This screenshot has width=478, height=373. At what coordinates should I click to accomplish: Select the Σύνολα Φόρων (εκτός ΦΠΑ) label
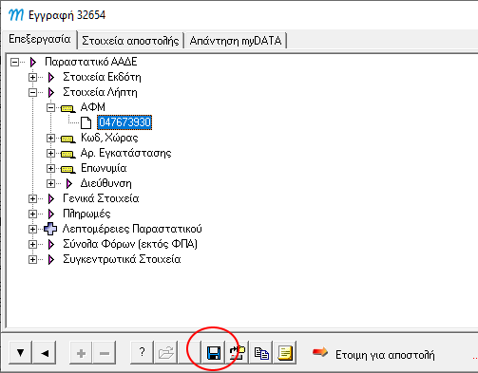pyautogui.click(x=130, y=244)
